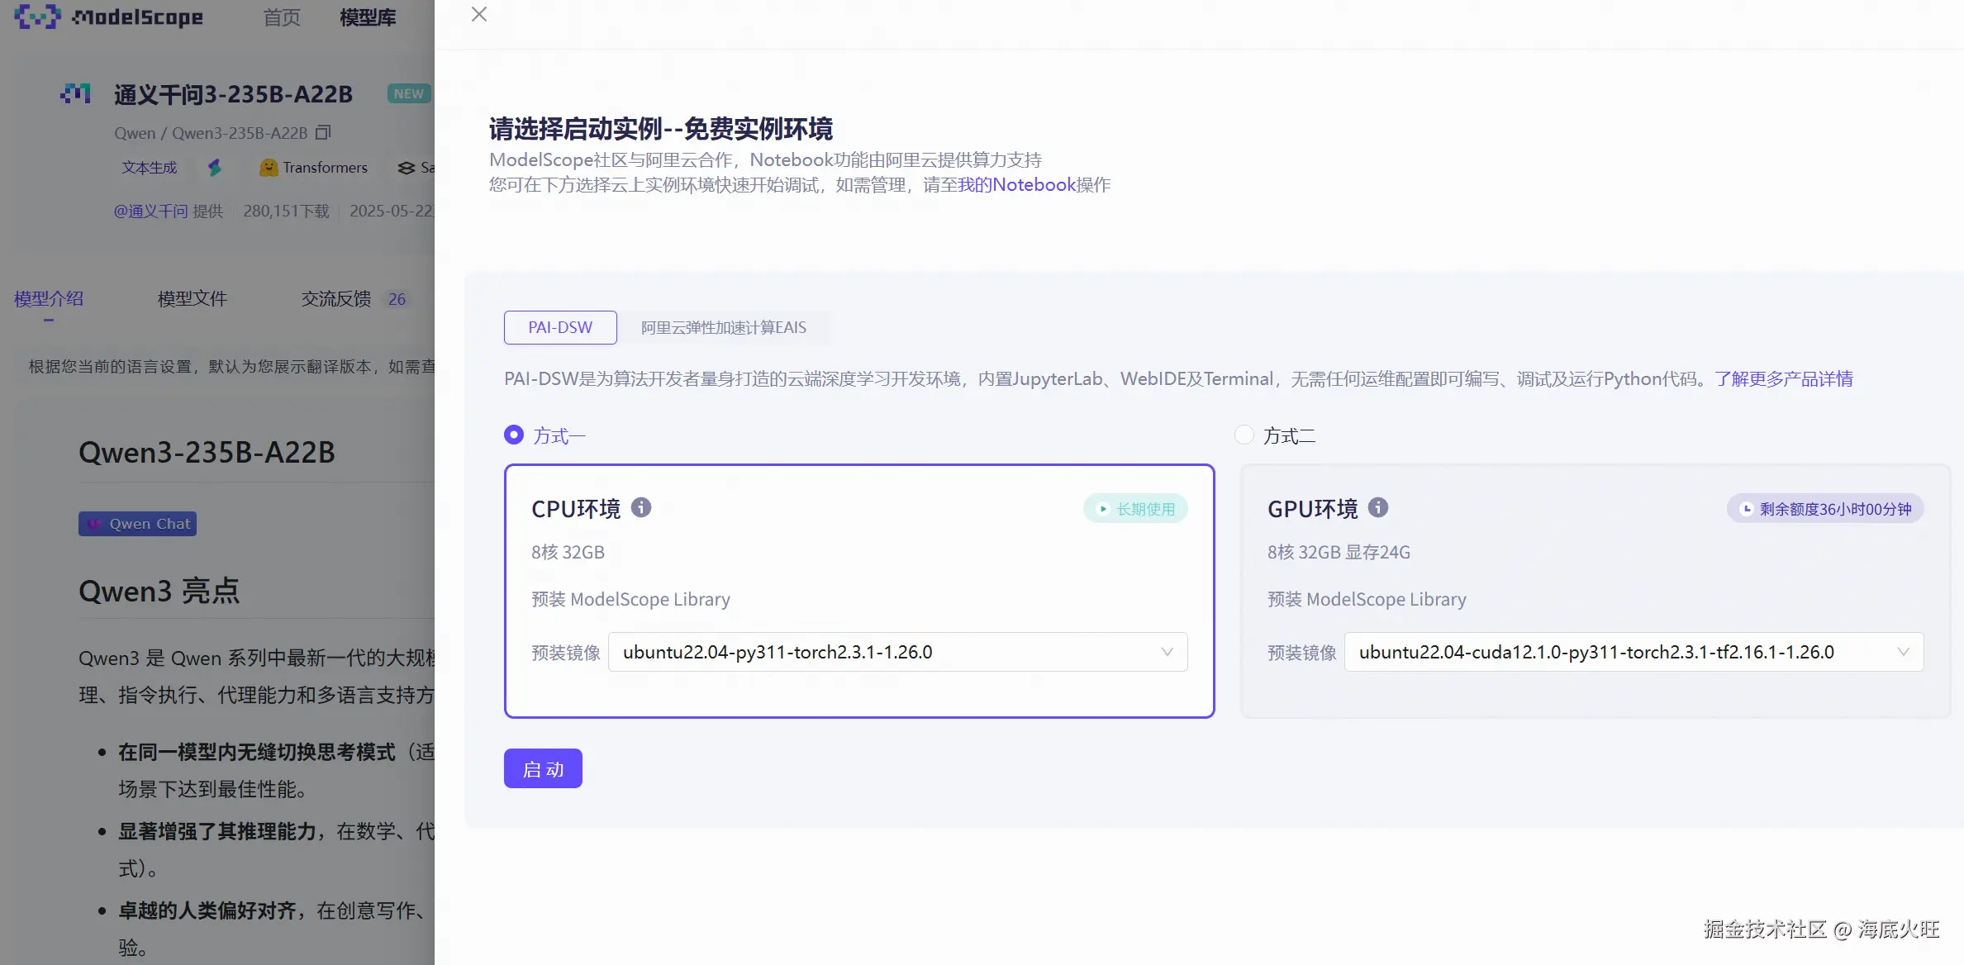The width and height of the screenshot is (1964, 965).
Task: Click the 文本生成 tag
Action: (150, 168)
